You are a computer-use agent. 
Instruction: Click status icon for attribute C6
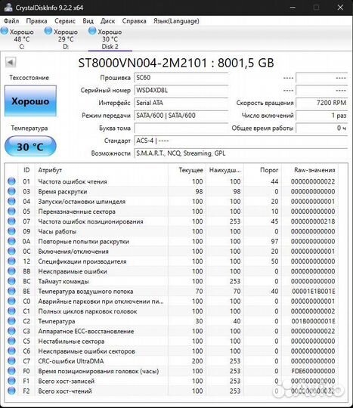(x=11, y=351)
